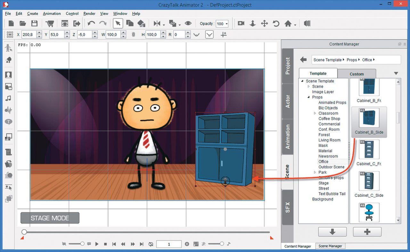Expand the Scene tree node
Viewport: 410px width, 252px height.
point(308,87)
